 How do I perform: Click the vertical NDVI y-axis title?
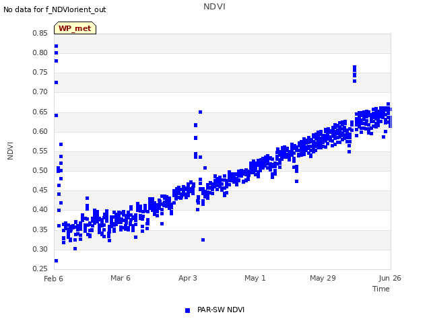tap(10, 151)
